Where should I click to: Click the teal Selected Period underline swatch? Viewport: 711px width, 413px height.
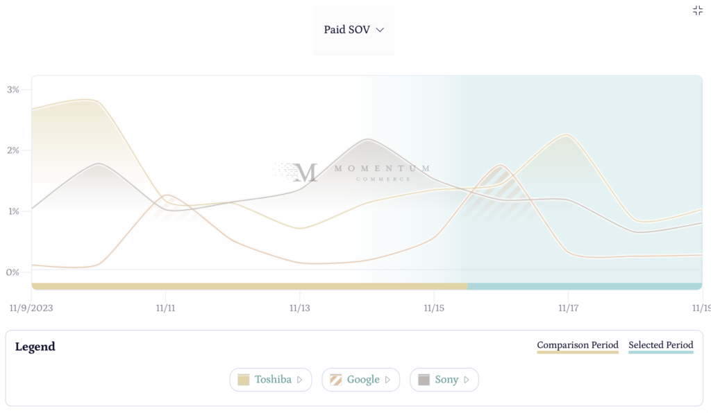click(661, 353)
